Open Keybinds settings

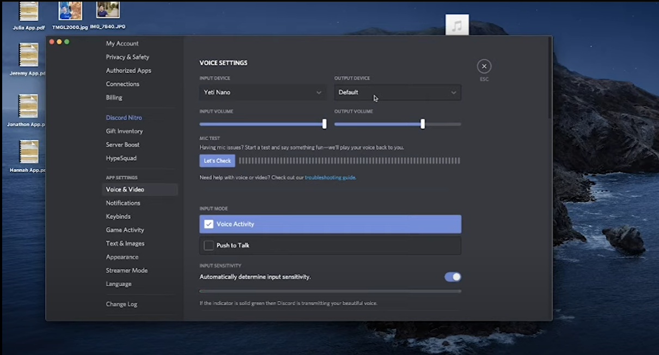click(x=118, y=217)
